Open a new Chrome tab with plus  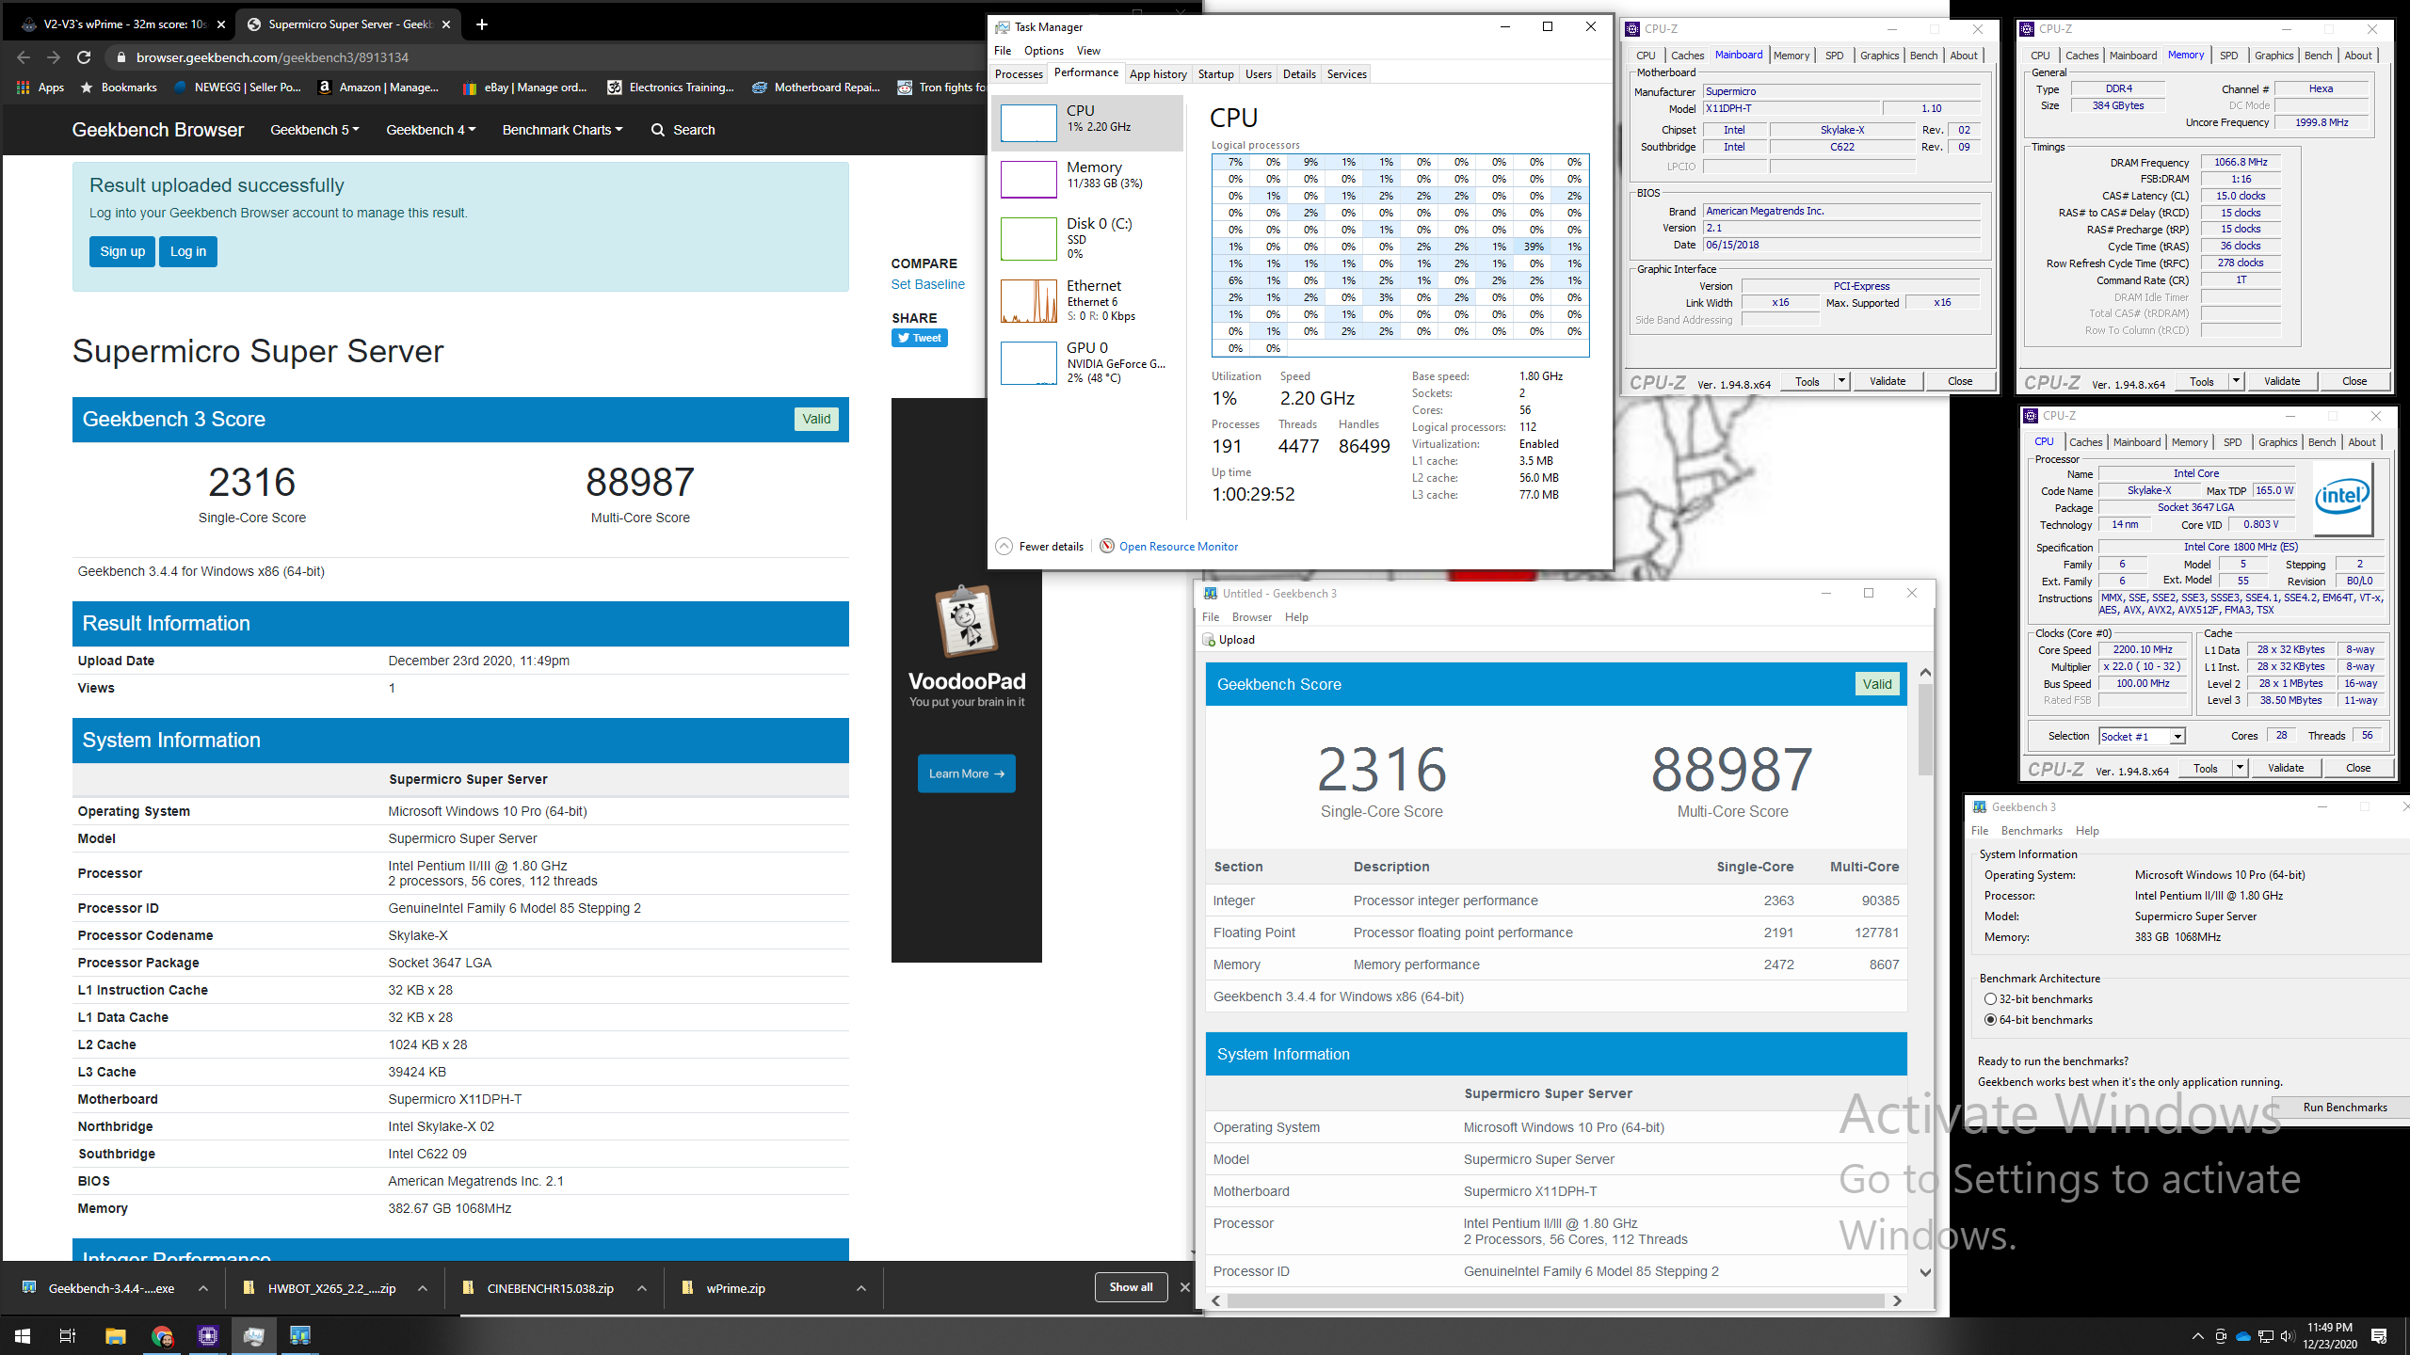pos(482,24)
